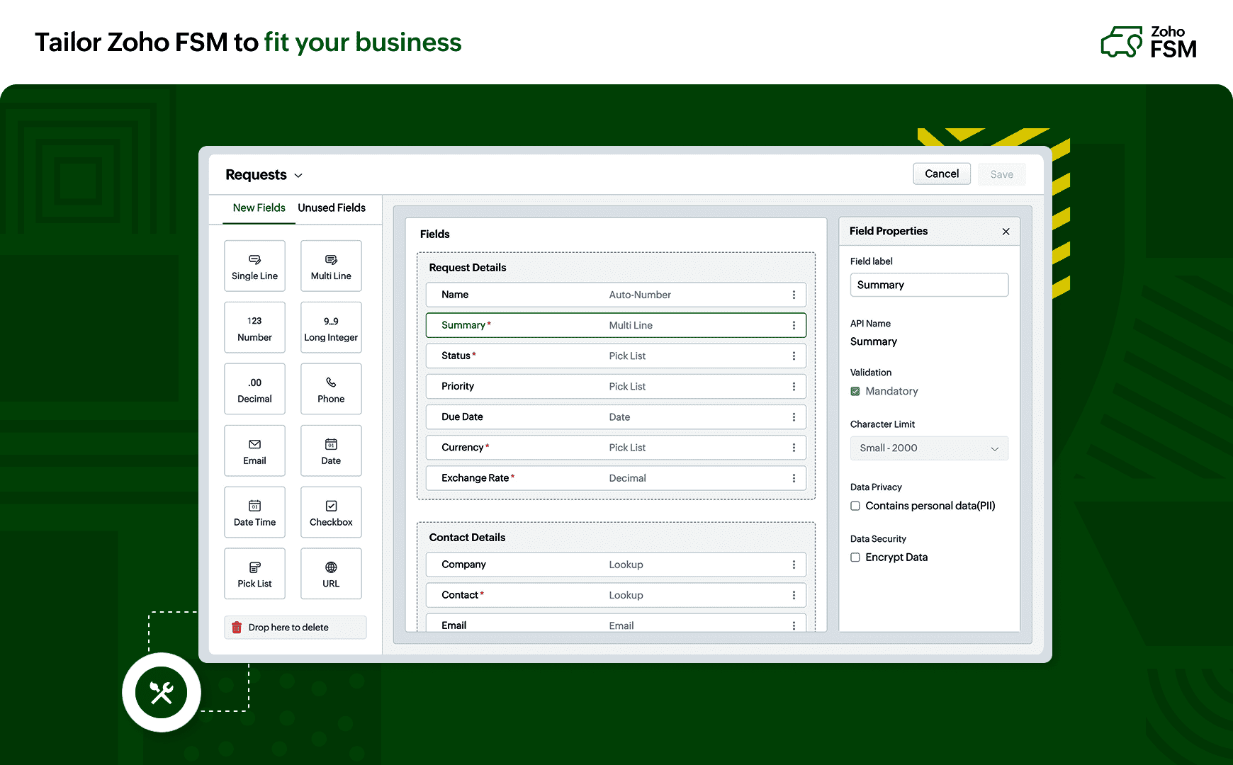This screenshot has height=765, width=1233.
Task: Switch to the Unused Fields tab
Action: pyautogui.click(x=332, y=208)
